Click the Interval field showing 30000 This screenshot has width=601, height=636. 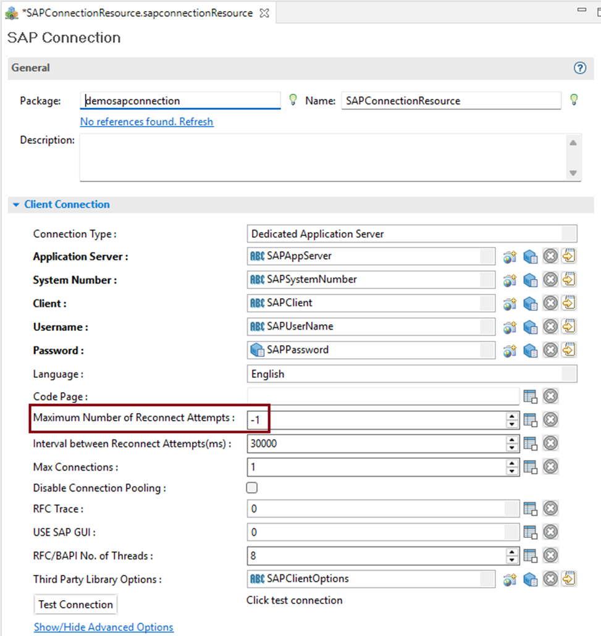tap(377, 443)
